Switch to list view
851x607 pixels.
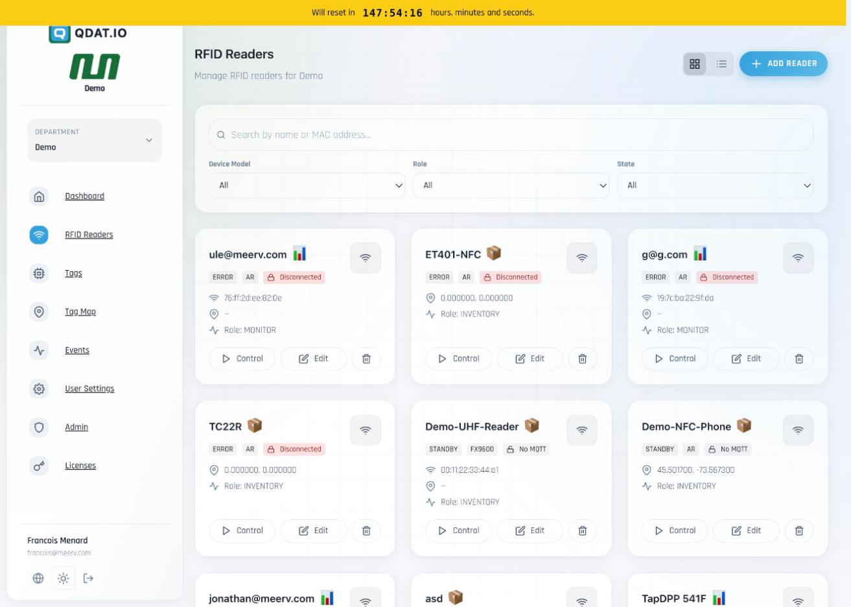(721, 63)
